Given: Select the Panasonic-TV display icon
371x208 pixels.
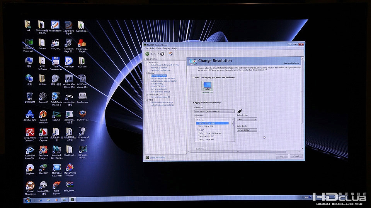Looking at the screenshot, I should pyautogui.click(x=207, y=87).
